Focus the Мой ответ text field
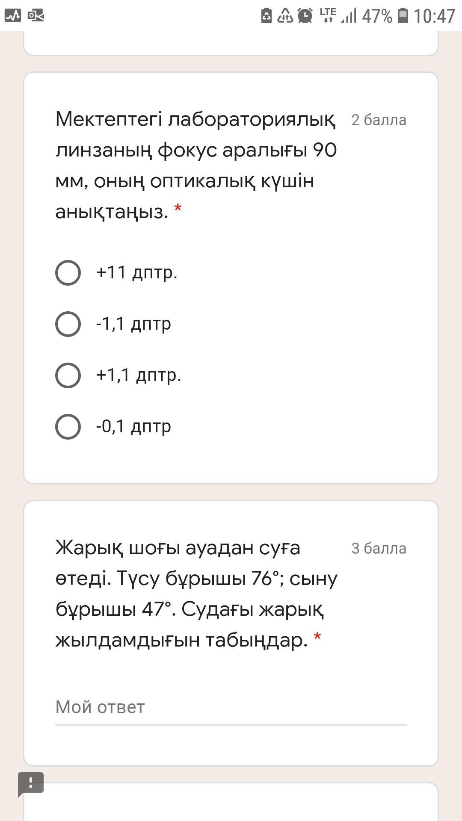The width and height of the screenshot is (462, 821). click(x=231, y=707)
